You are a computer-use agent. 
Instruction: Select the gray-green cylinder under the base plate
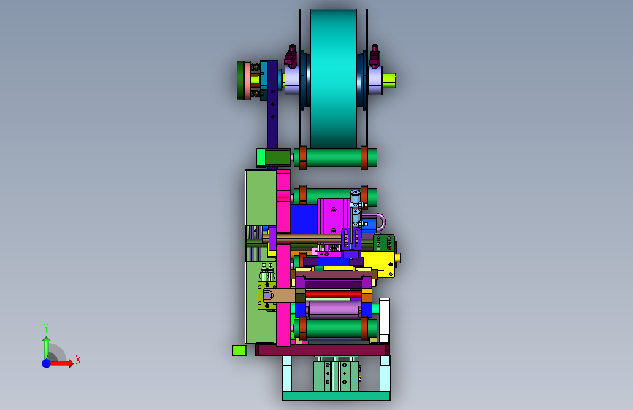(x=337, y=376)
